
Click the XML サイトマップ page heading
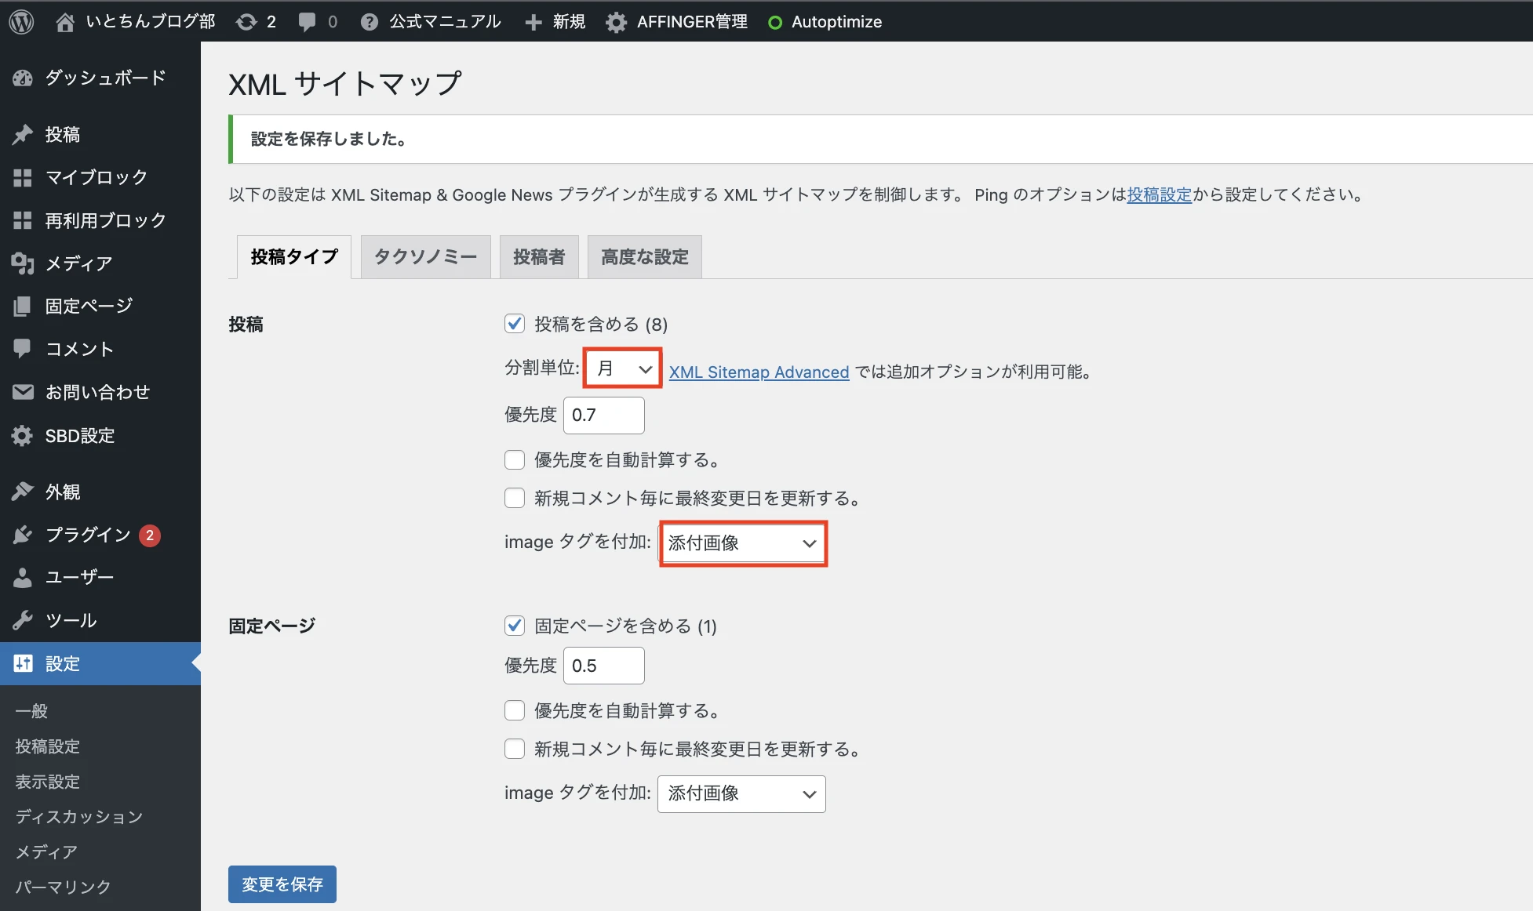(x=345, y=83)
